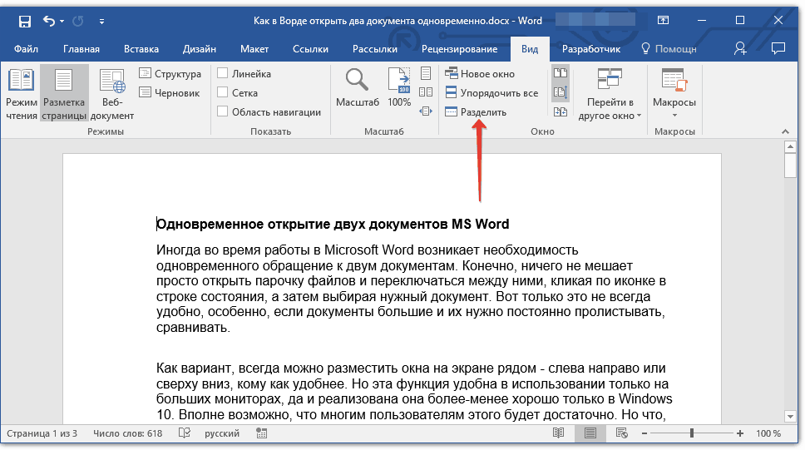Click Draft (Черновик) view button
Screen dimensions: 805x450
pos(170,93)
